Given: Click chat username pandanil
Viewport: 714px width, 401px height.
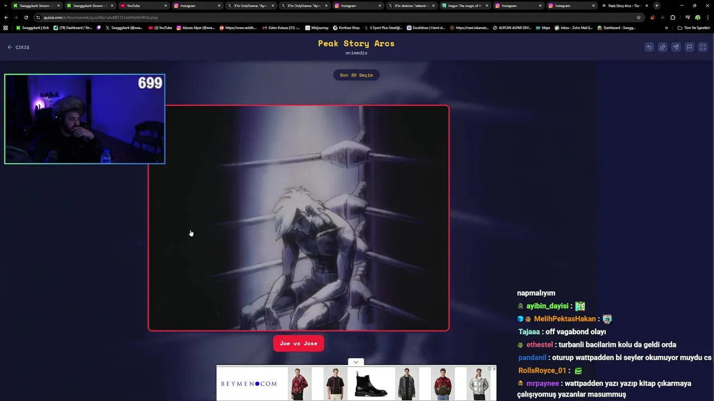Looking at the screenshot, I should point(532,358).
